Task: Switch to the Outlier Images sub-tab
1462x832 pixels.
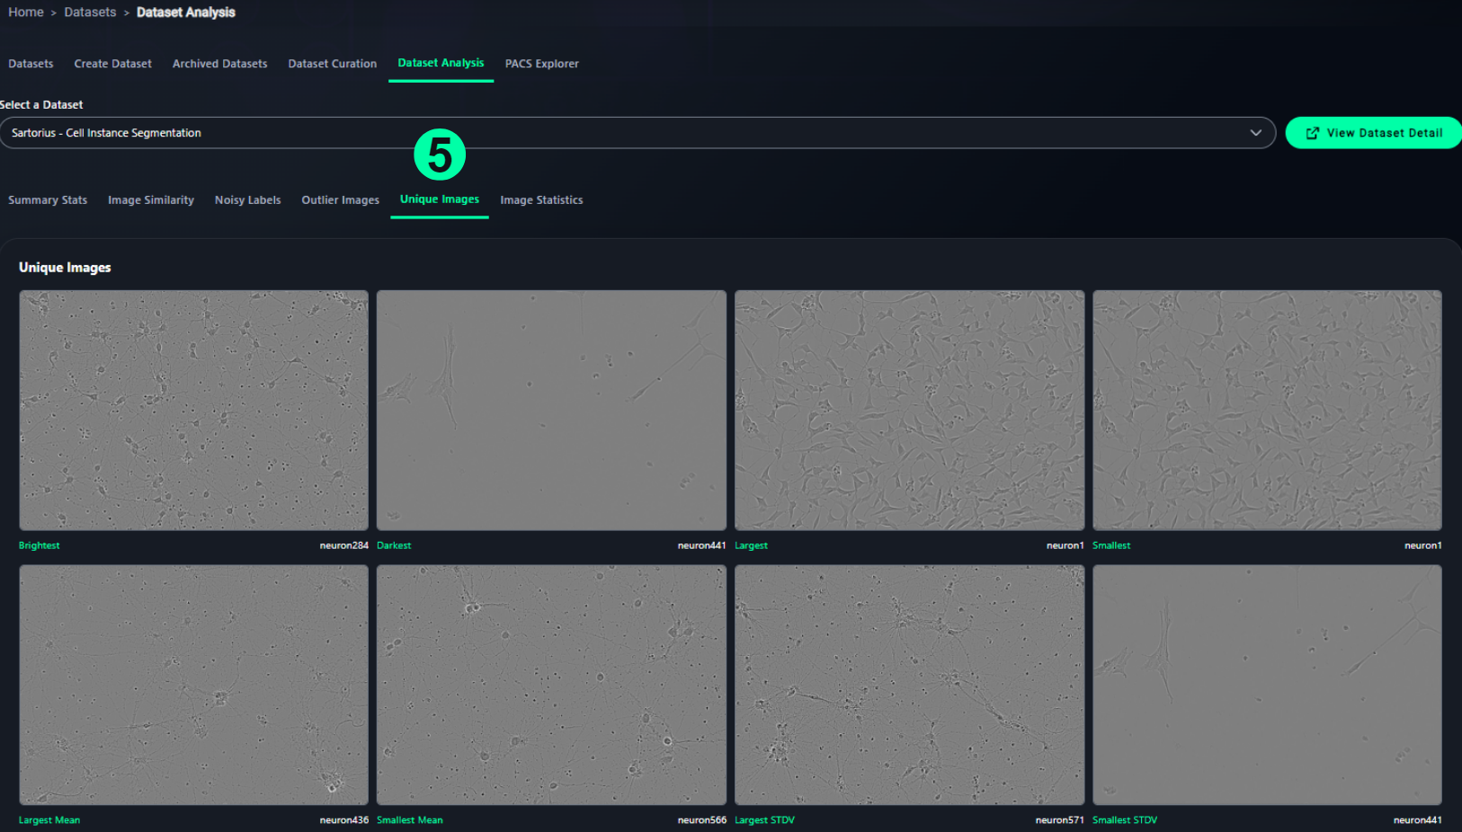Action: [340, 200]
